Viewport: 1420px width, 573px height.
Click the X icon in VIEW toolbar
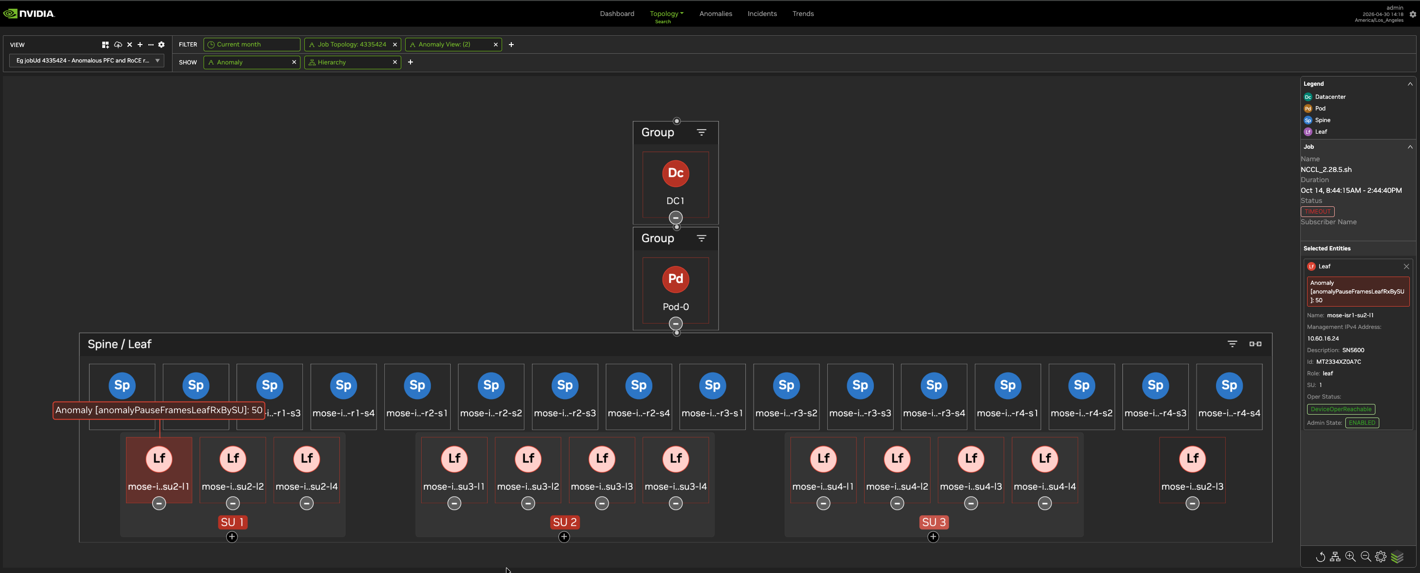pyautogui.click(x=129, y=45)
